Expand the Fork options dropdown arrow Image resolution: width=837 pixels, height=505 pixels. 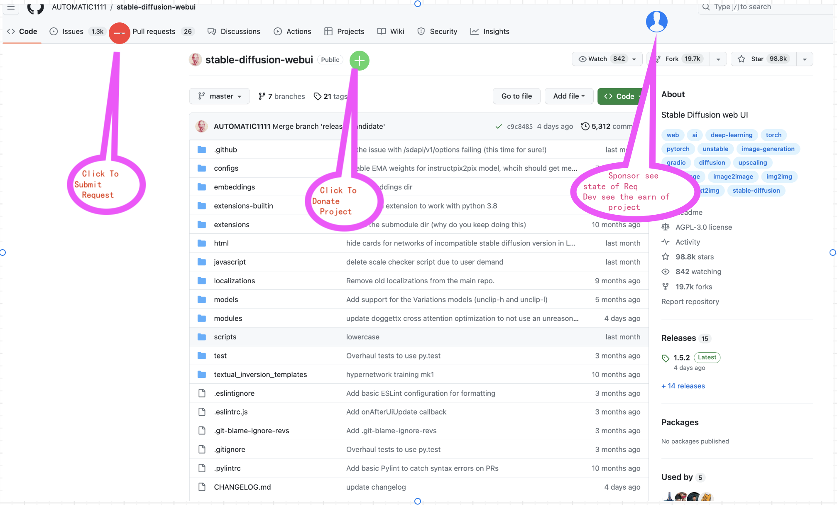718,59
